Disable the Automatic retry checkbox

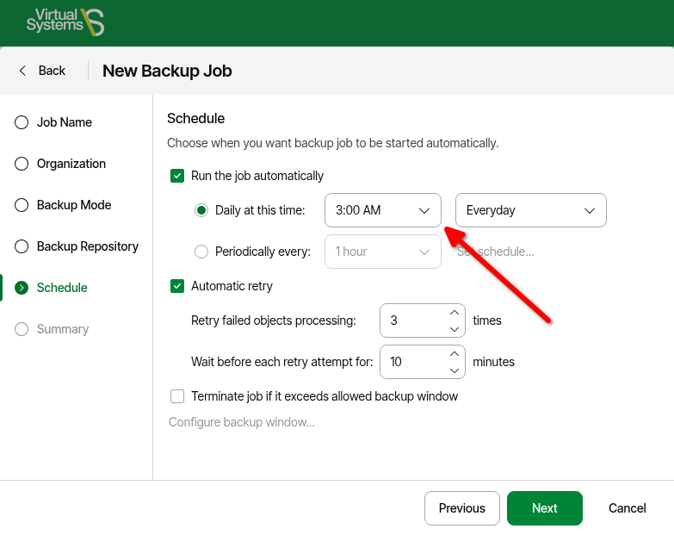177,286
